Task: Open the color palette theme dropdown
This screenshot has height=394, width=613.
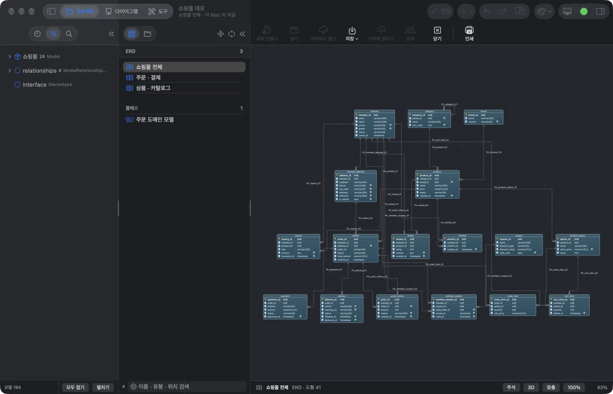Action: (544, 11)
